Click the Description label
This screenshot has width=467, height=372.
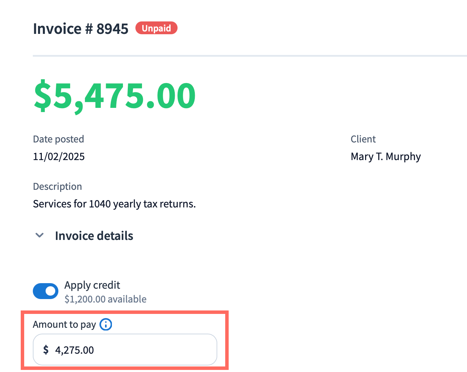click(x=57, y=186)
